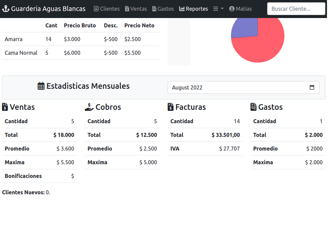Click the Cobros total $ 12.500 value

147,135
